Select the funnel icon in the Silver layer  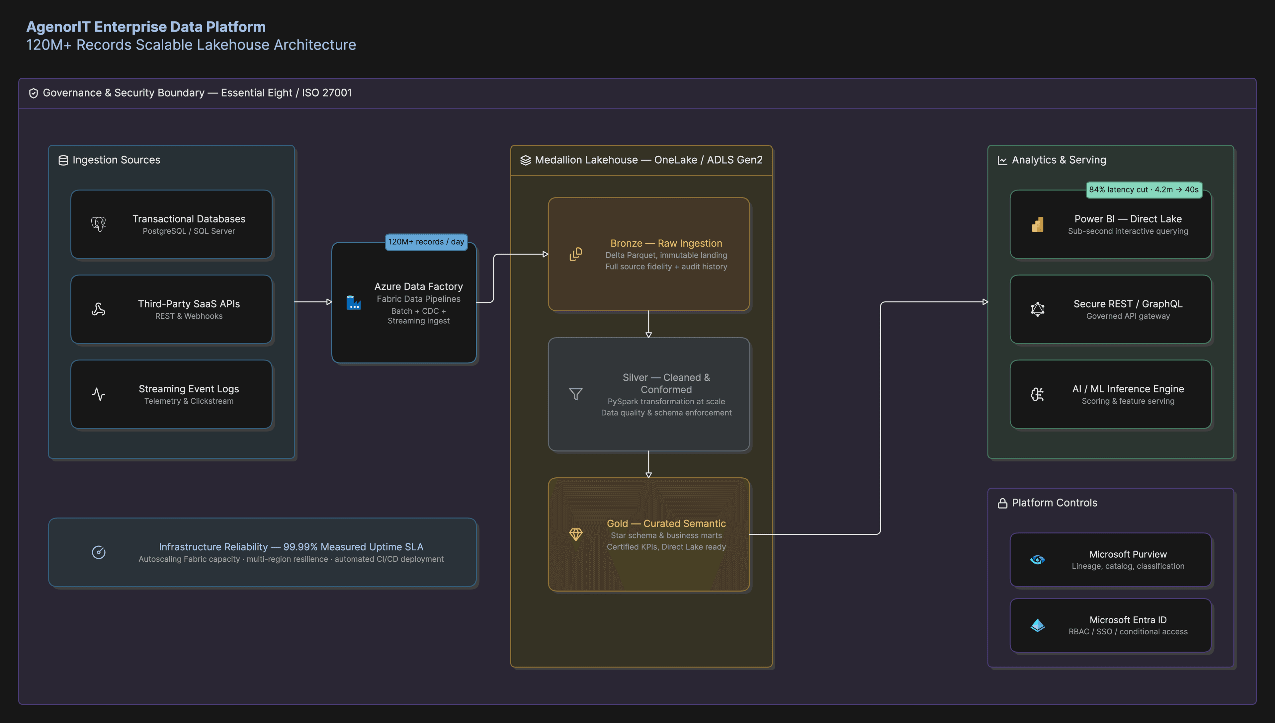[576, 394]
